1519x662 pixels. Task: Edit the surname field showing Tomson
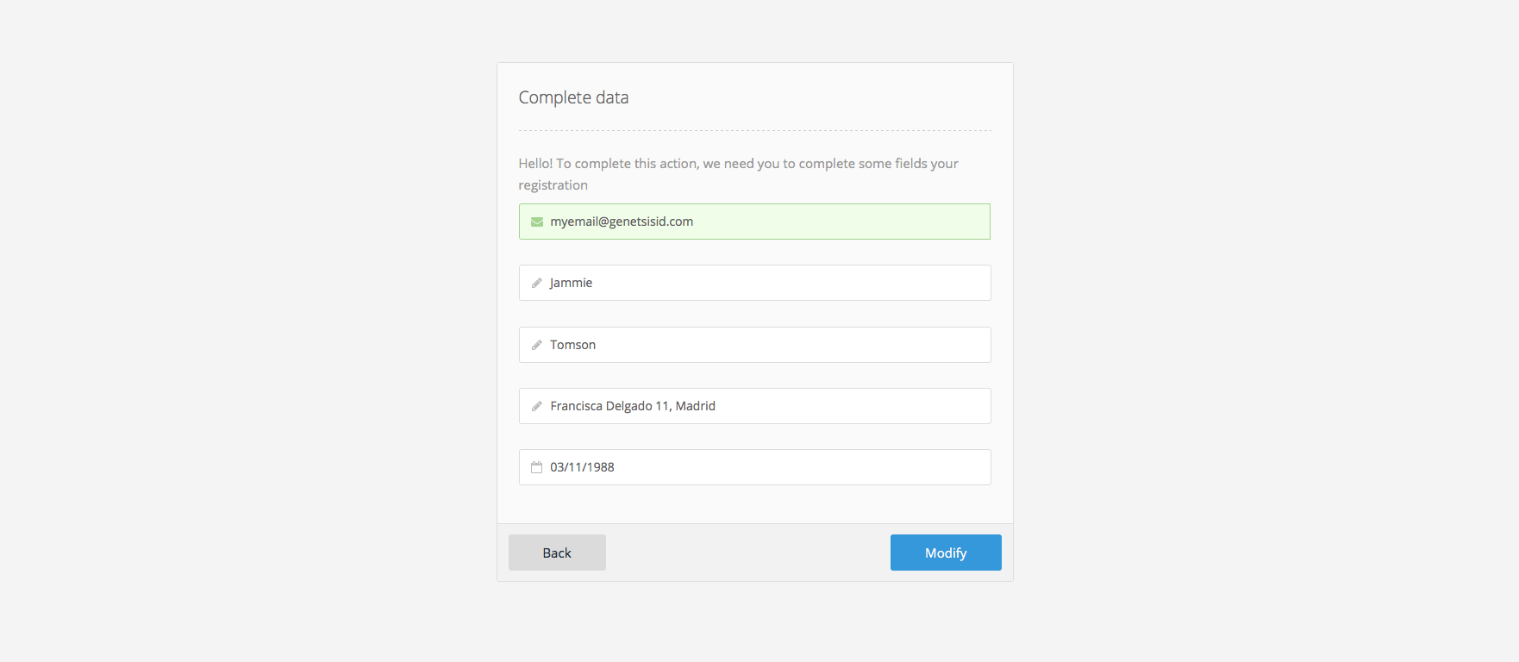pyautogui.click(x=776, y=345)
